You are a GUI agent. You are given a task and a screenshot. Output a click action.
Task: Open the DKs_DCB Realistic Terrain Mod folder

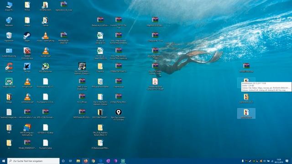(100, 130)
